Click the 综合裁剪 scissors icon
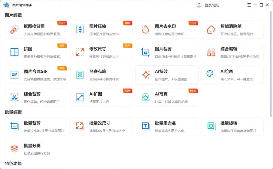273x169 pixels. 14,97
